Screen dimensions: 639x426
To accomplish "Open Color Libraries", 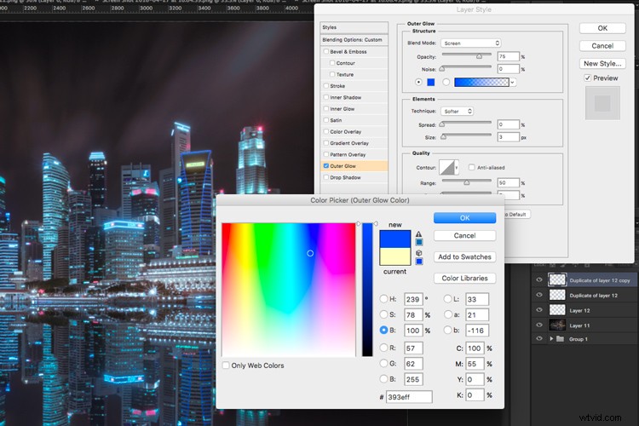I will pyautogui.click(x=464, y=278).
